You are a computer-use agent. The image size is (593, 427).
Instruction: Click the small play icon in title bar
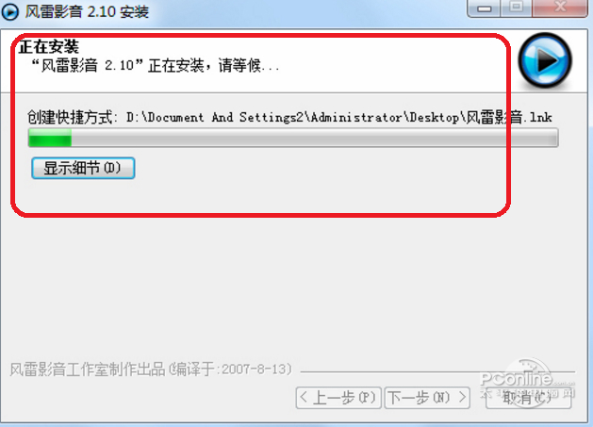pos(9,11)
